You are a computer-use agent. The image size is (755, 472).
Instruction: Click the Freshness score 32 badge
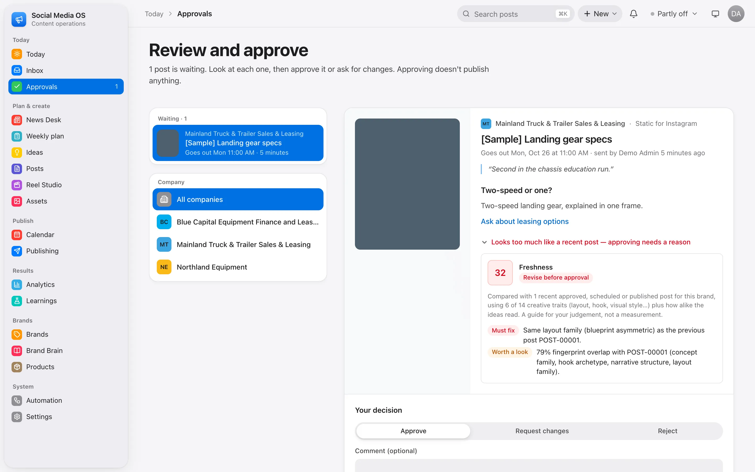500,272
